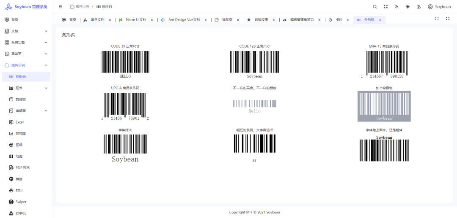This screenshot has height=218, width=457.
Task: Maximize content with the tab bar fullscreen icon
Action: pyautogui.click(x=448, y=19)
